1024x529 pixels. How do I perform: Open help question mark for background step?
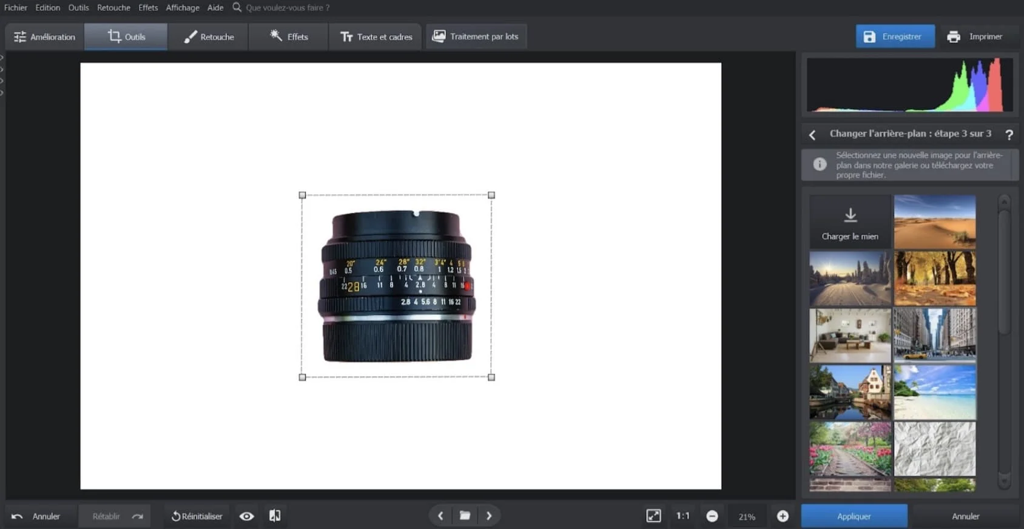pos(1009,135)
